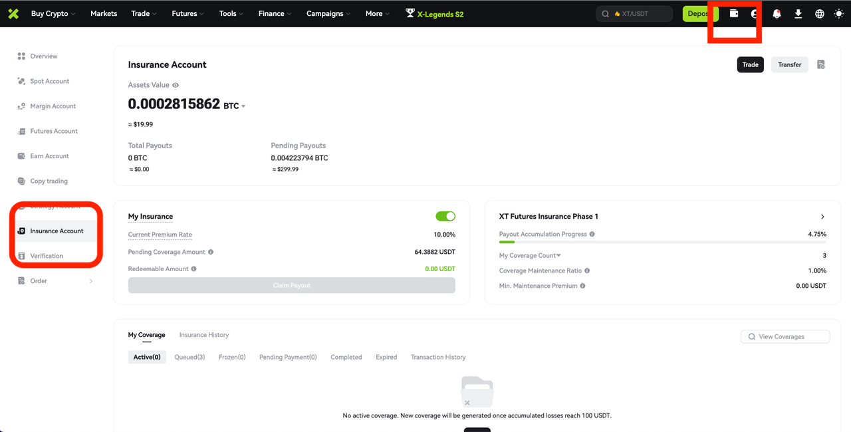This screenshot has width=851, height=432.
Task: Open the language globe icon
Action: [x=819, y=13]
